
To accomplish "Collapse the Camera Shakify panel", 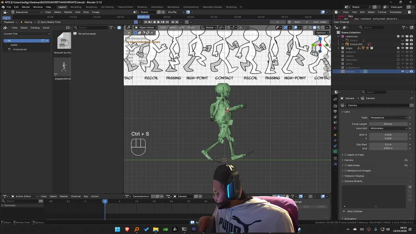I will pos(353,181).
